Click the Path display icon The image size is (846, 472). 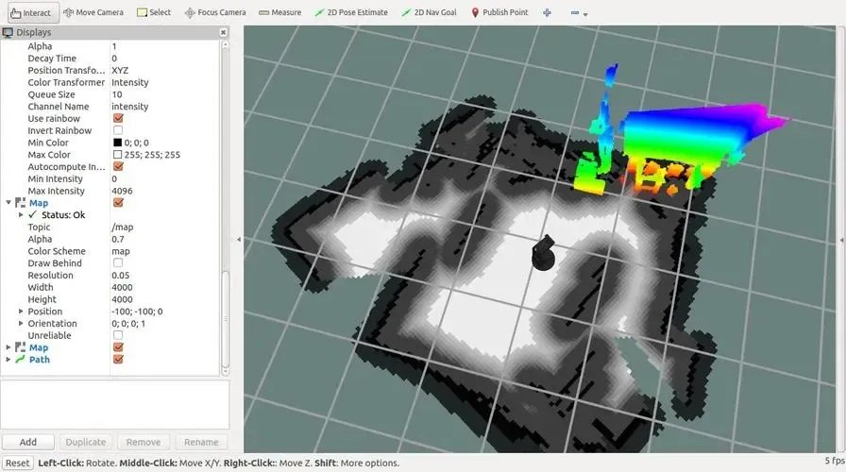pyautogui.click(x=21, y=360)
